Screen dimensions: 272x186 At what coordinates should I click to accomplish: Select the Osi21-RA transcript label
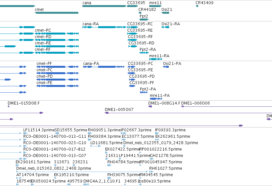coord(171,24)
